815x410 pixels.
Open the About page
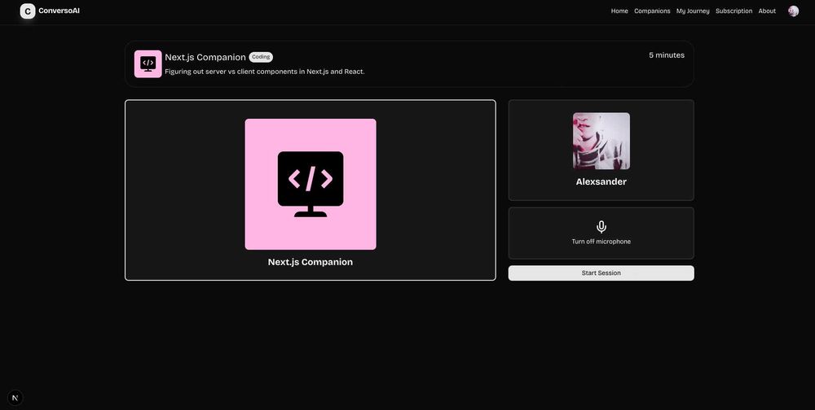click(x=767, y=11)
